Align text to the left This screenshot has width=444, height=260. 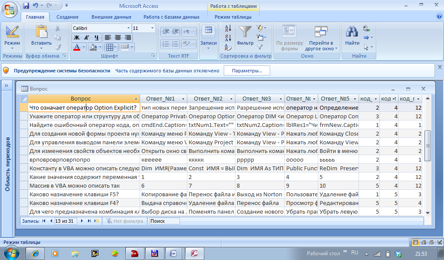tap(108, 38)
